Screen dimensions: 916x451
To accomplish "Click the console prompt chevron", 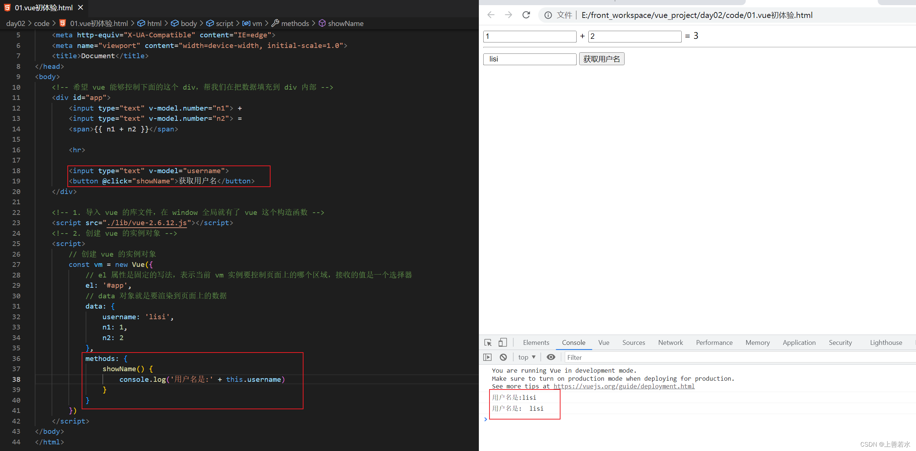I will [x=485, y=419].
